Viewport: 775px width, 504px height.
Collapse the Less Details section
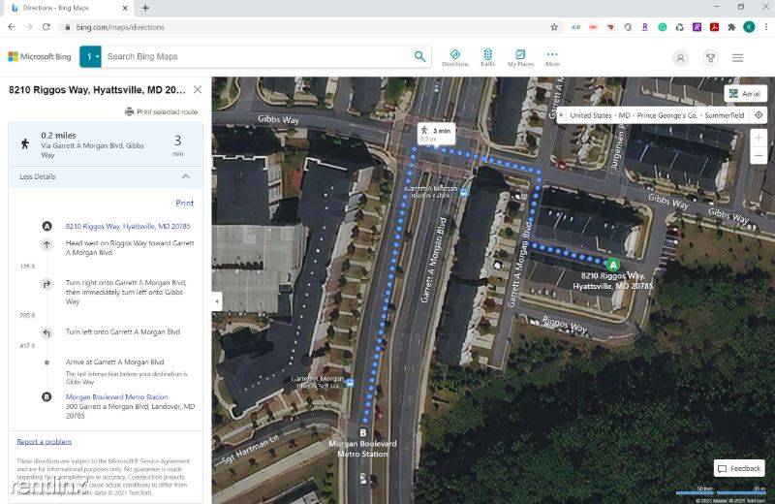(185, 176)
